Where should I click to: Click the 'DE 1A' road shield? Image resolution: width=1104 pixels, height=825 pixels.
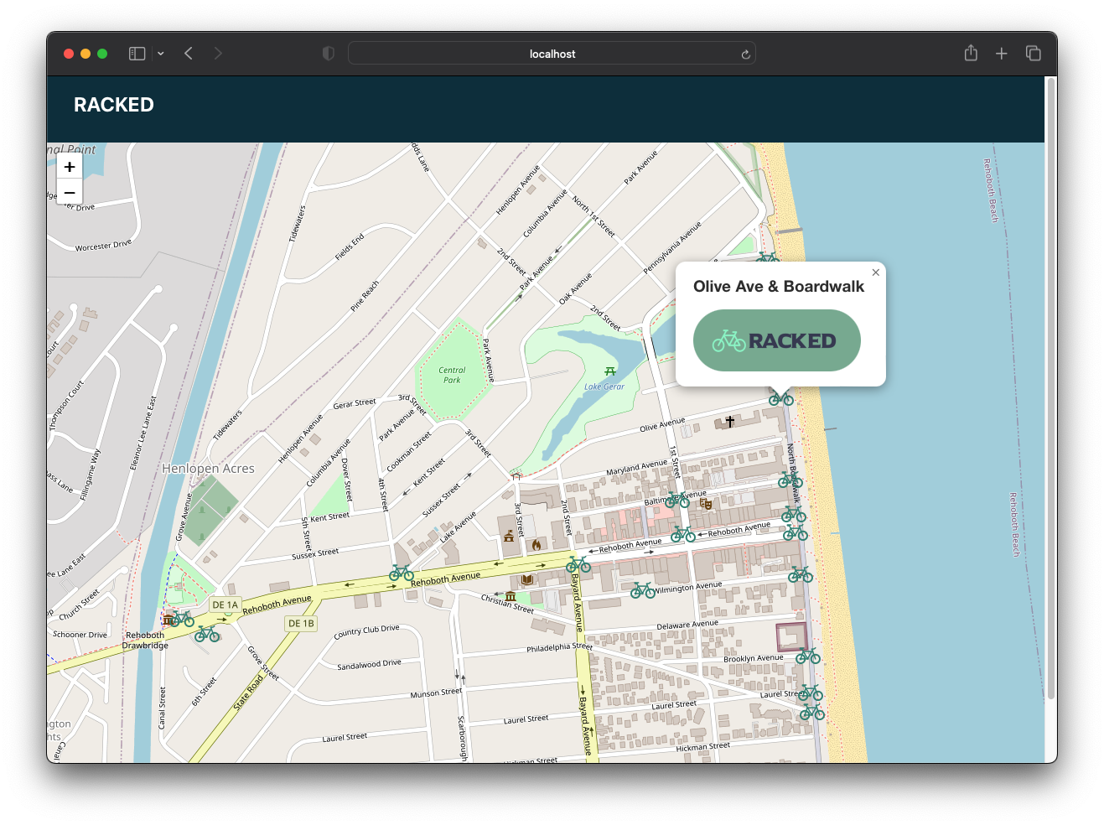click(225, 604)
